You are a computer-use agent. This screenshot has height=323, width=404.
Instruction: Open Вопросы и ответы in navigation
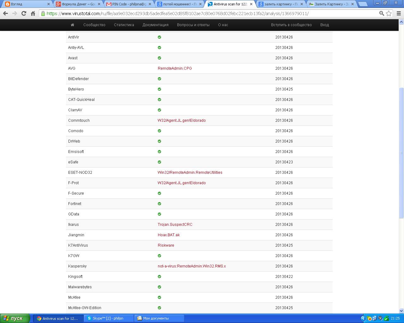coord(193,25)
